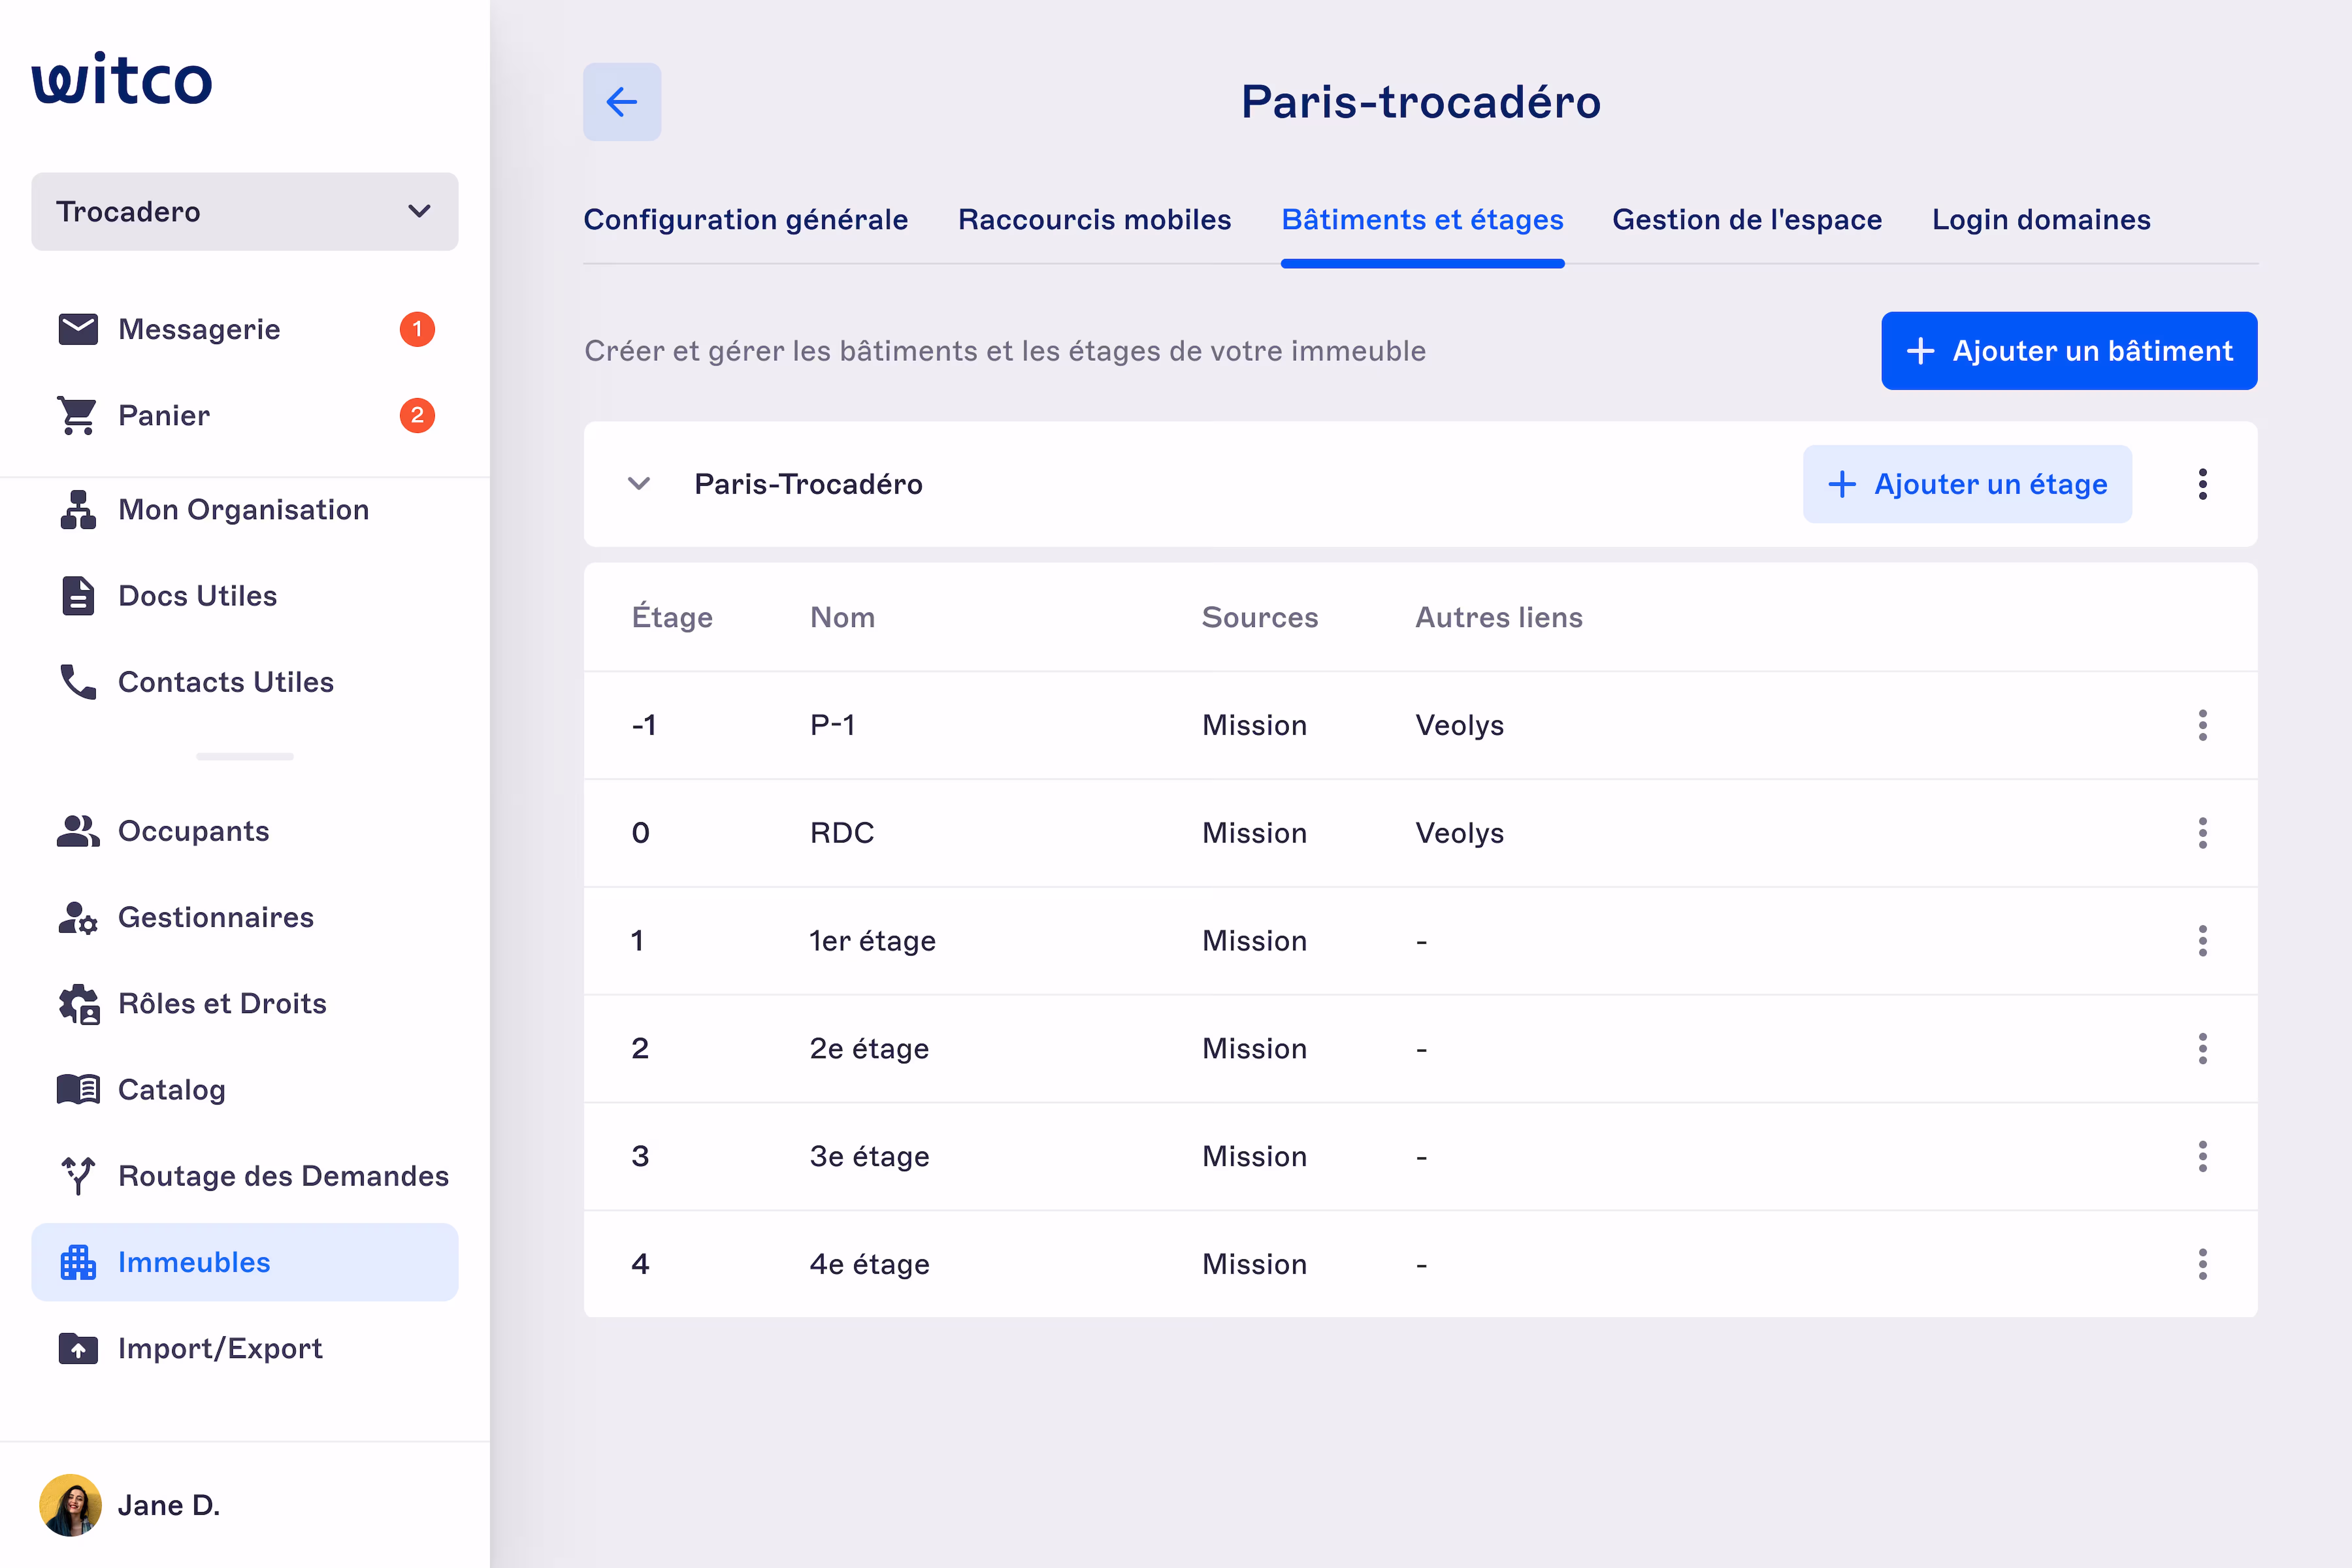Switch to Configuration générale tab
Image resolution: width=2352 pixels, height=1568 pixels.
pos(746,220)
